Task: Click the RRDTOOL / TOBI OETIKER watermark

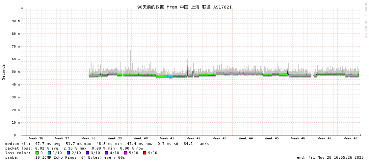Action: tap(365, 20)
